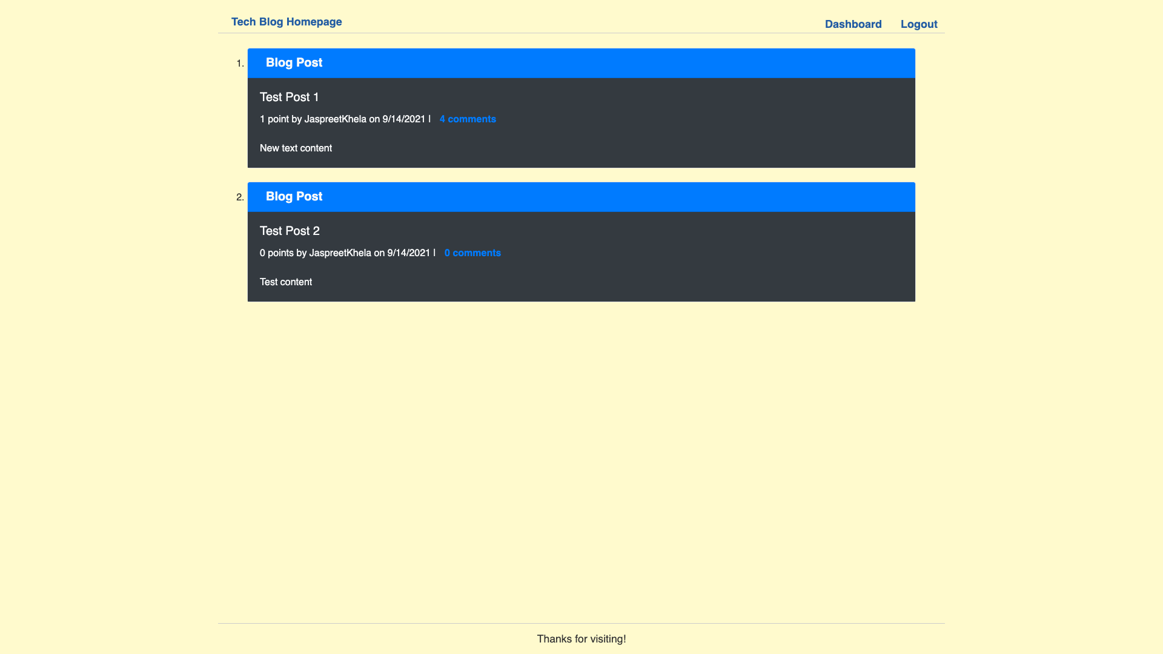Click the date 9/14/2021 on Test Post 2
The image size is (1163, 654).
pos(408,253)
